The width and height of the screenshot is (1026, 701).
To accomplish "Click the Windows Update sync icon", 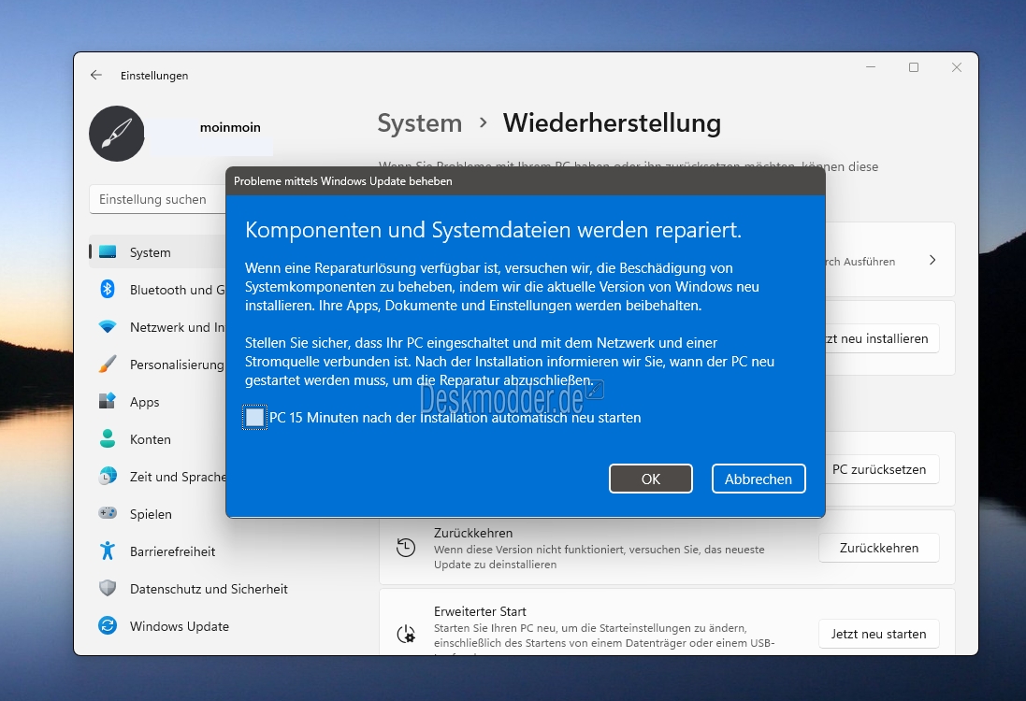I will [x=108, y=626].
